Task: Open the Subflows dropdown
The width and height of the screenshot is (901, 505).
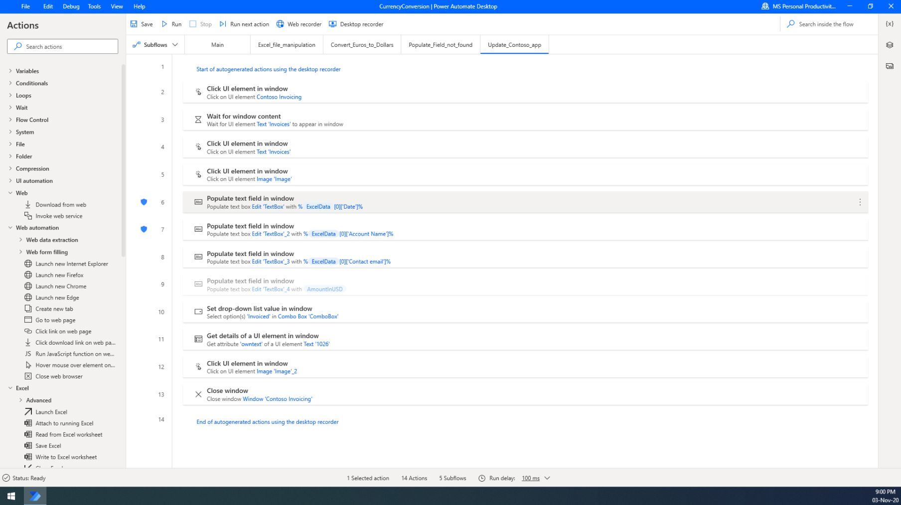Action: pos(155,45)
